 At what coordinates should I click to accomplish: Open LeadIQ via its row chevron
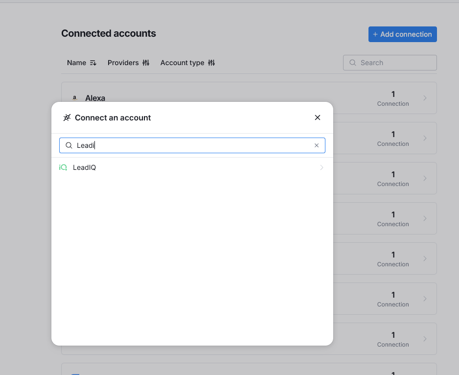coord(321,167)
